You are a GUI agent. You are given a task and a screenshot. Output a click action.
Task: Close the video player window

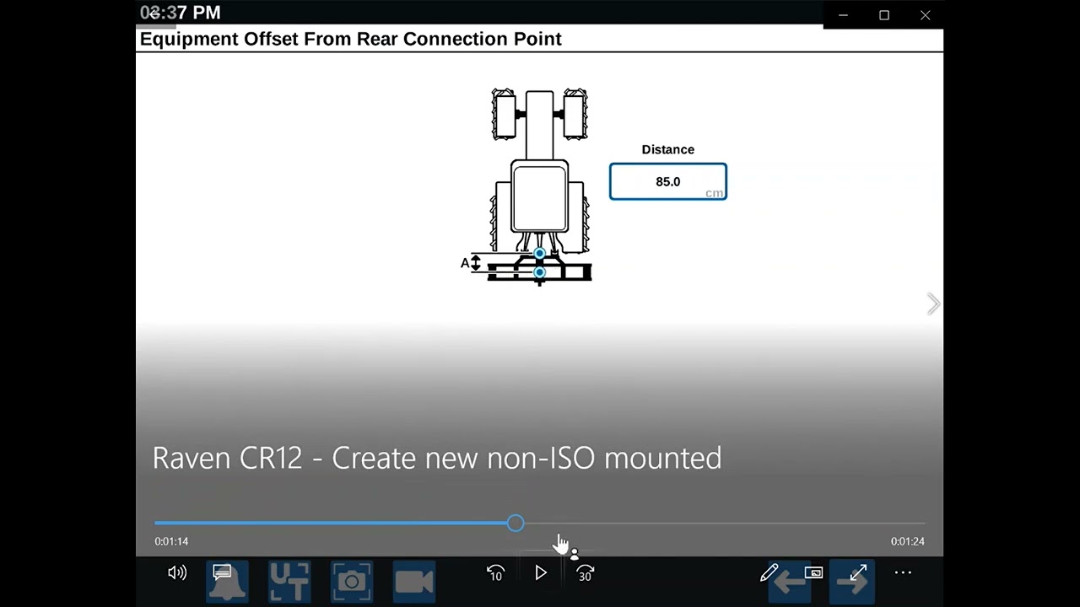point(925,15)
